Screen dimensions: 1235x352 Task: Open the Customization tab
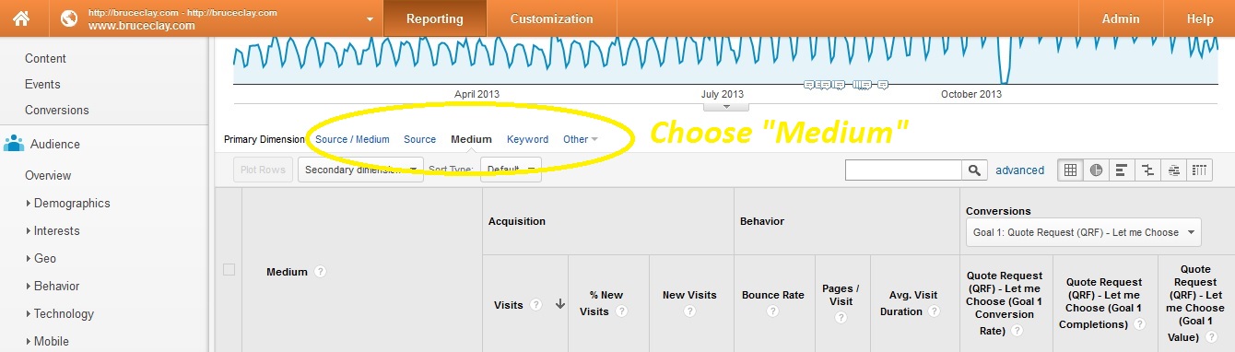tap(551, 18)
